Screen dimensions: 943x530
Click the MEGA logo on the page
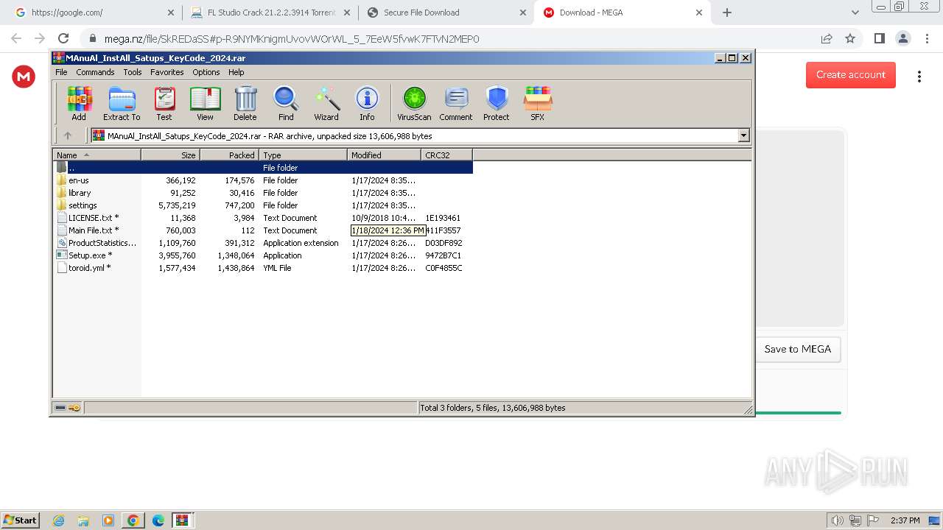click(x=24, y=77)
